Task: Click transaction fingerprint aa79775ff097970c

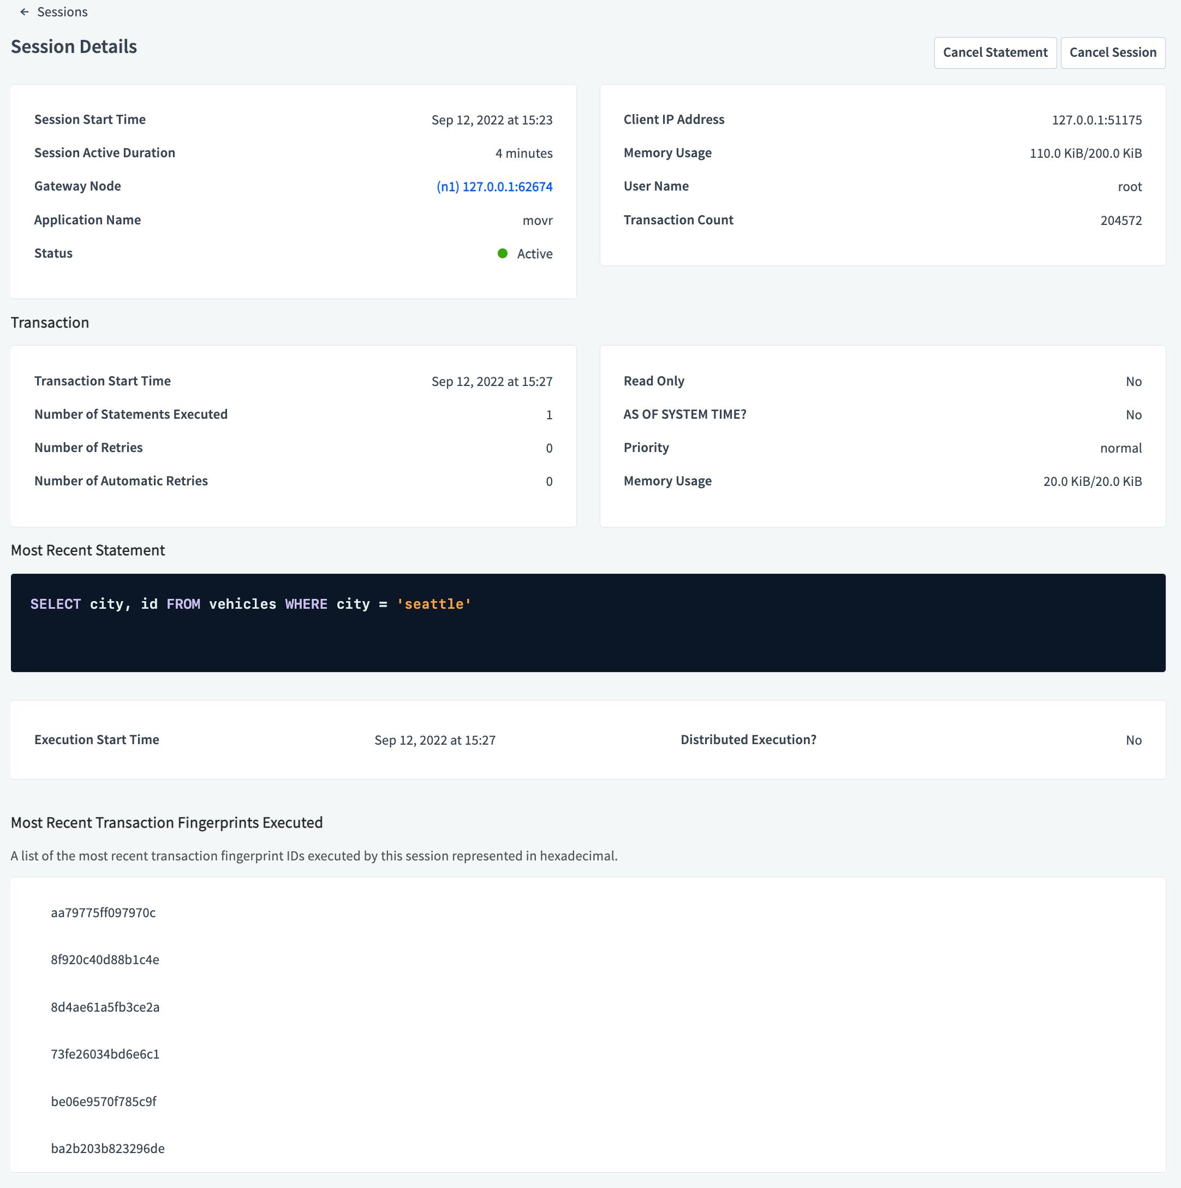Action: click(104, 913)
